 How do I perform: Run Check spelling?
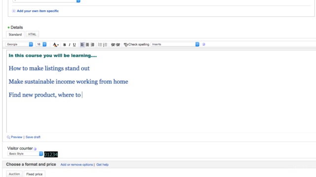click(x=136, y=44)
